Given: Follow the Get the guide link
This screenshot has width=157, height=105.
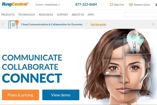Looking at the screenshot, I should point(98,24).
